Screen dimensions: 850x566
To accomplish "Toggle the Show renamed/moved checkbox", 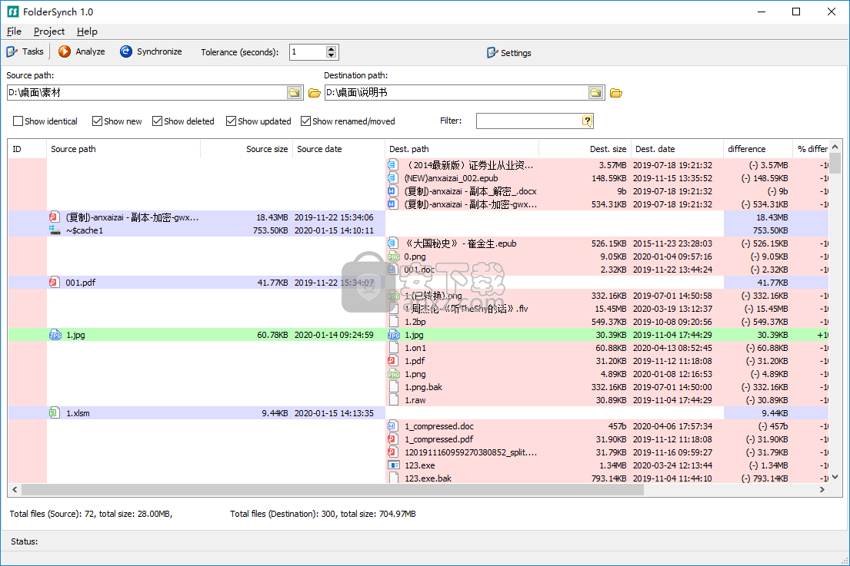I will 305,121.
